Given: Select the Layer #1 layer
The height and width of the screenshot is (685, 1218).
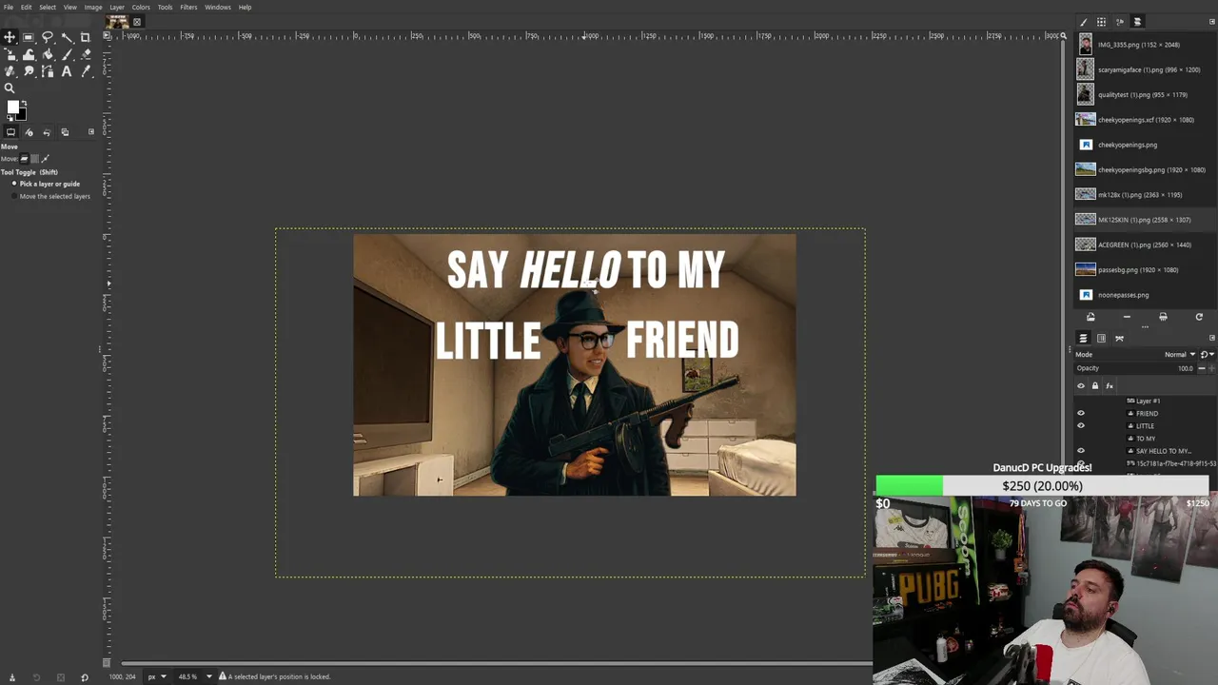Looking at the screenshot, I should 1148,401.
